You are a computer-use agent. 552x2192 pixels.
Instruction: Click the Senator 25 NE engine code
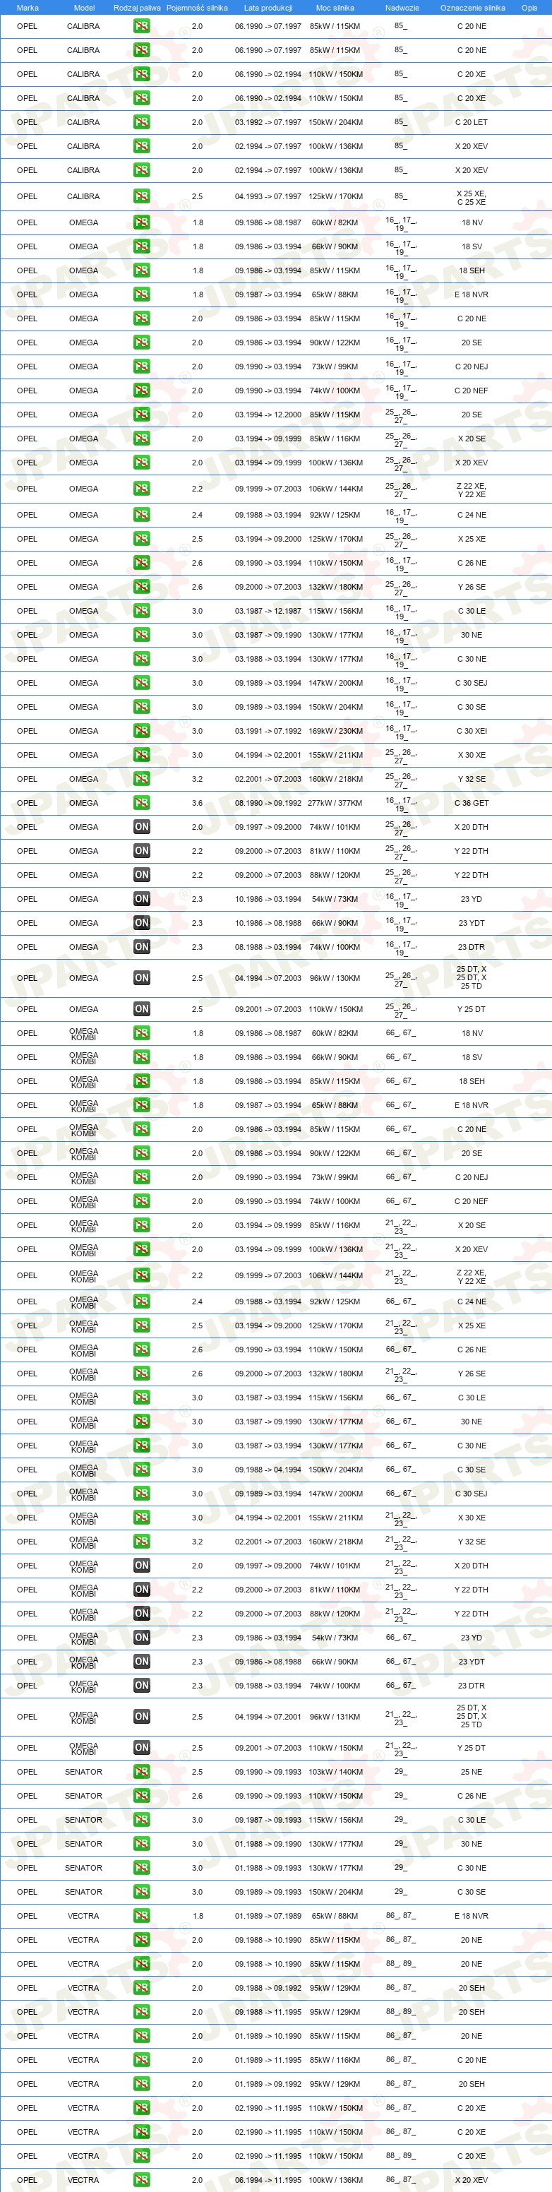click(x=472, y=1772)
